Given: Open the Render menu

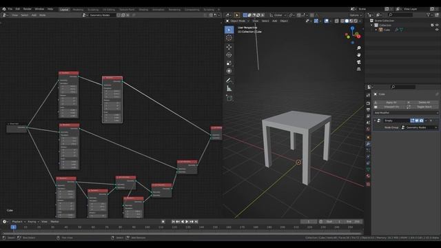Looking at the screenshot, I should 28,9.
